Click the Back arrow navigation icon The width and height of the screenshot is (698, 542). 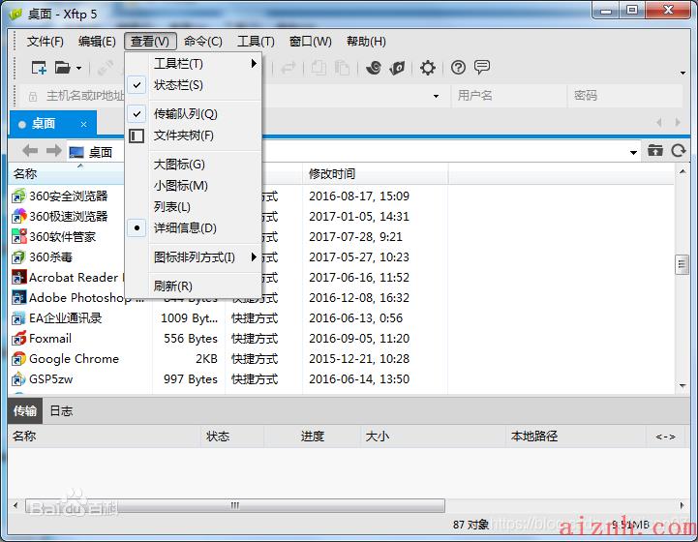pos(30,151)
